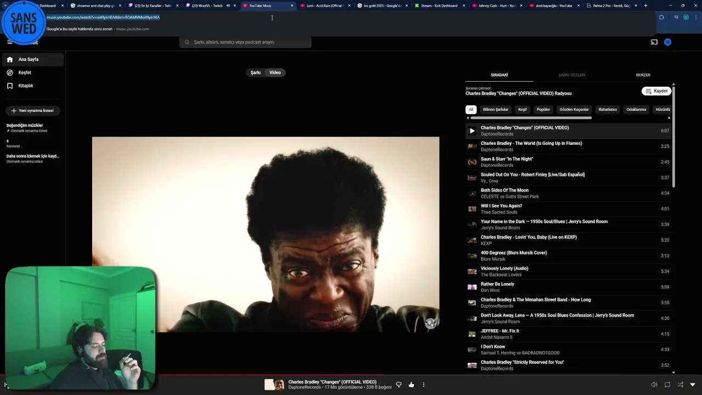Viewport: 702px width, 395px height.
Task: Play How Long by Menahan Street Band
Action: [568, 303]
